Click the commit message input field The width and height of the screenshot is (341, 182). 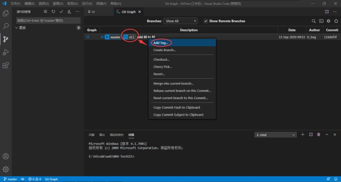[x=48, y=20]
